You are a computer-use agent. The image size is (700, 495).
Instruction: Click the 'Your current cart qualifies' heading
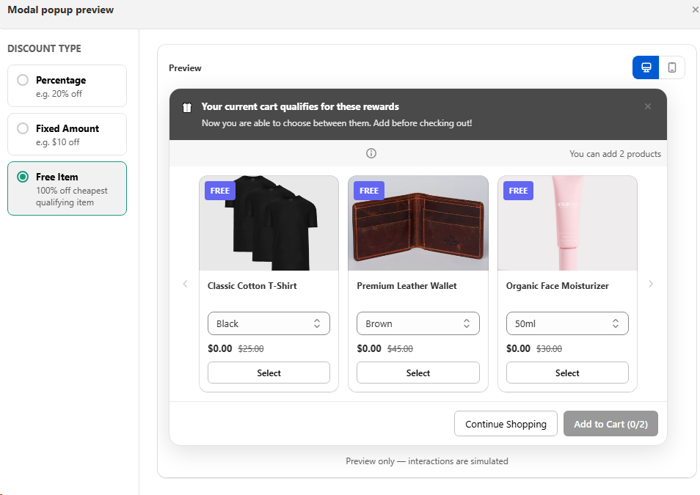tap(300, 106)
